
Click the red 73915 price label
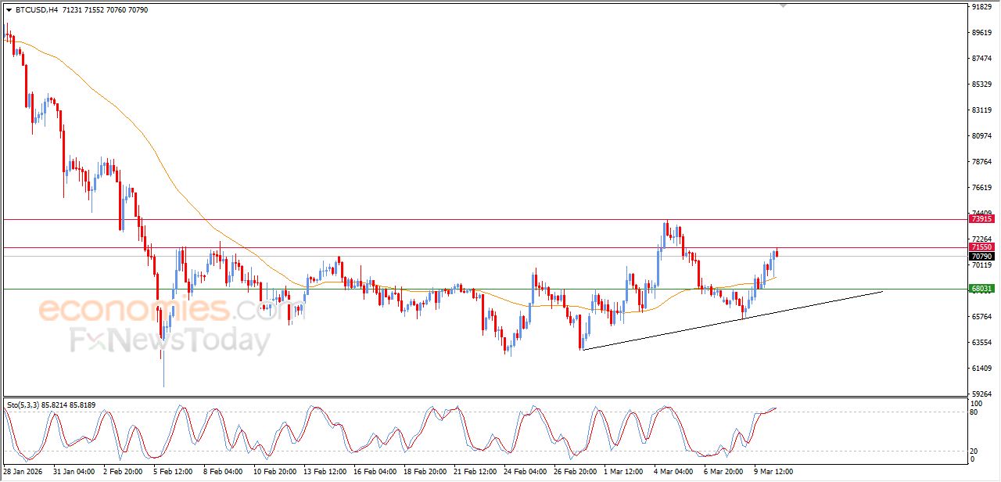point(981,219)
